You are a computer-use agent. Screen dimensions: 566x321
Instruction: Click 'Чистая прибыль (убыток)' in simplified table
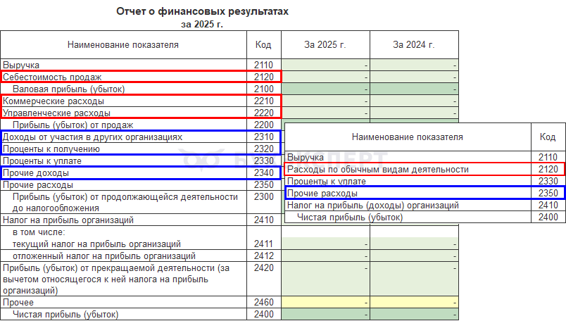[350, 217]
